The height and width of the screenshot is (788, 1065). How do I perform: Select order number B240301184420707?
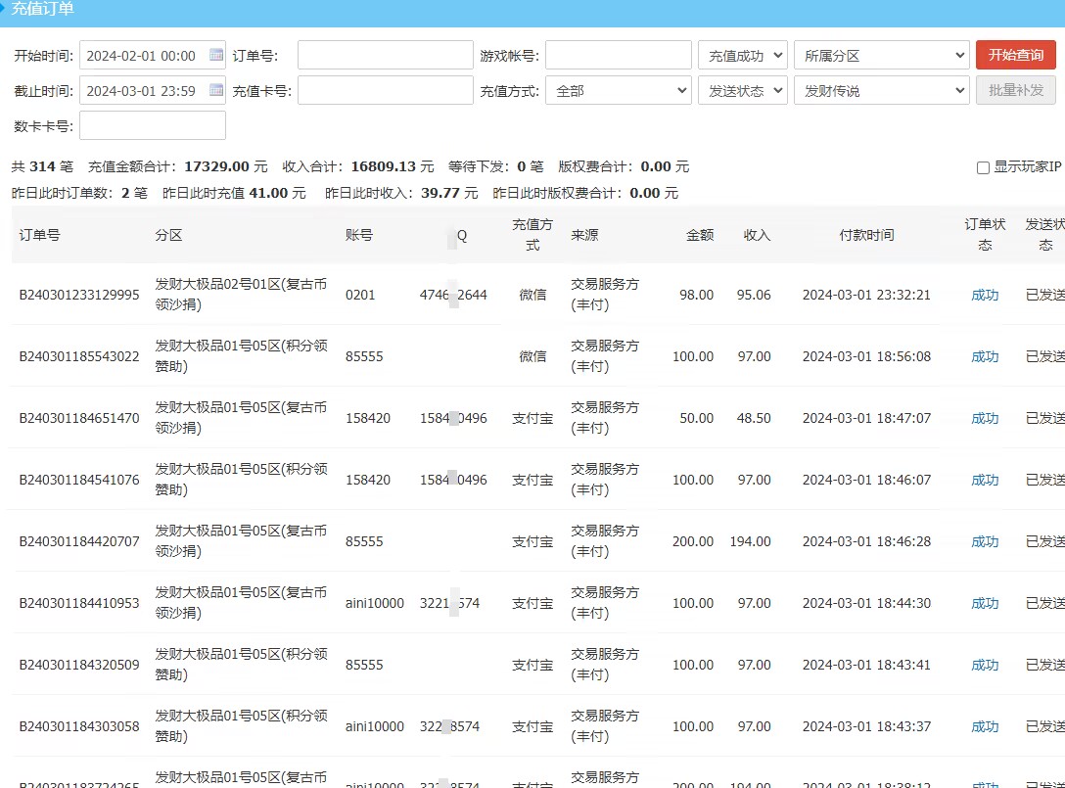click(78, 541)
